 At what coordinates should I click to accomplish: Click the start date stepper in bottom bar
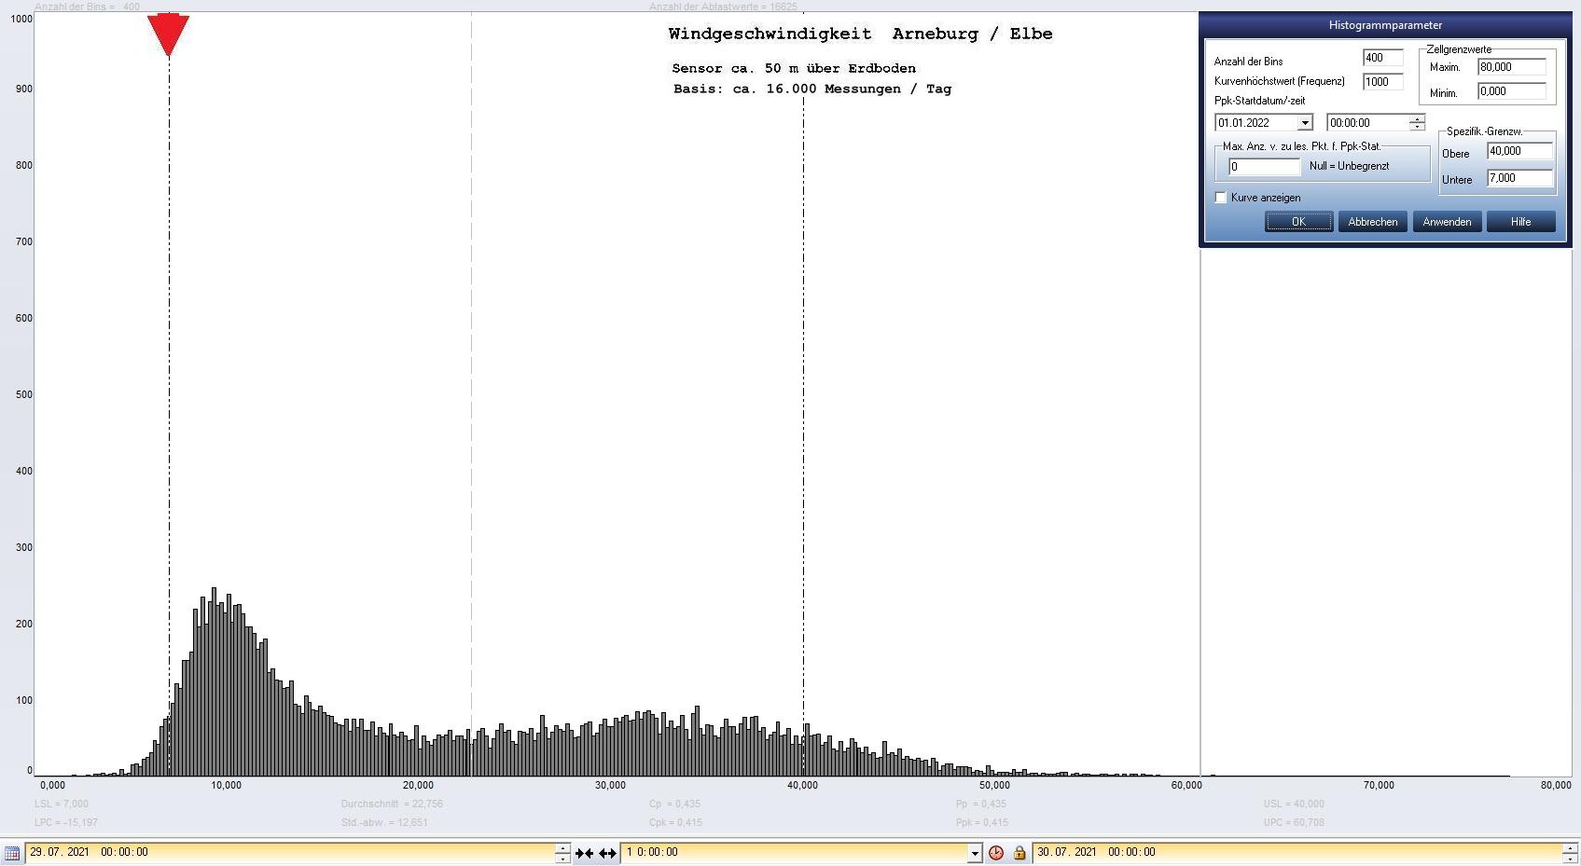[562, 853]
